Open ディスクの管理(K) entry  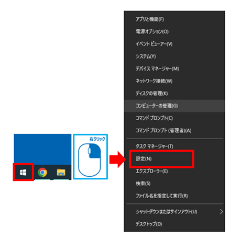[174, 94]
